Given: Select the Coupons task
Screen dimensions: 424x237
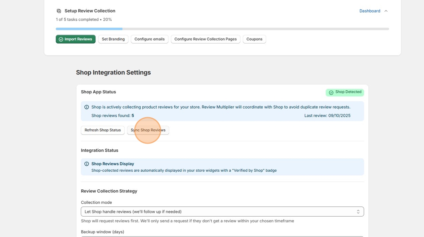Looking at the screenshot, I should tap(254, 39).
